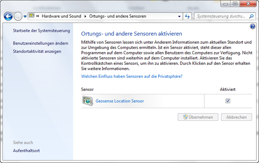Click the Forward navigation arrow button
Viewport: 259px width, 163px height.
click(x=18, y=16)
